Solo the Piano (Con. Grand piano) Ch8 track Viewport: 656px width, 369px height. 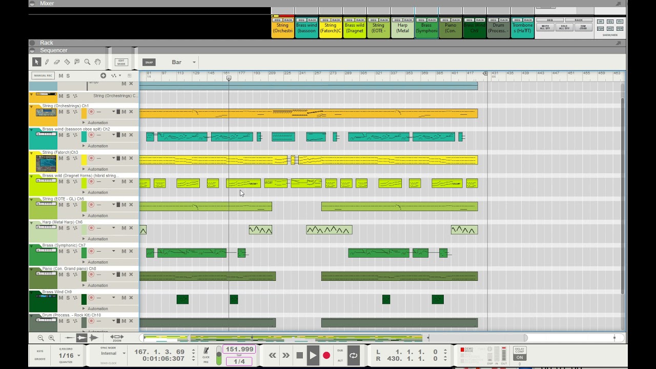[x=68, y=274]
